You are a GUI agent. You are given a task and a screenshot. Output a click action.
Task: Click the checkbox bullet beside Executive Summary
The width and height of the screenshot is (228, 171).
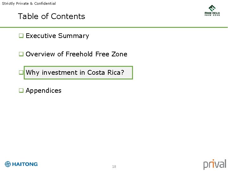tap(21, 35)
